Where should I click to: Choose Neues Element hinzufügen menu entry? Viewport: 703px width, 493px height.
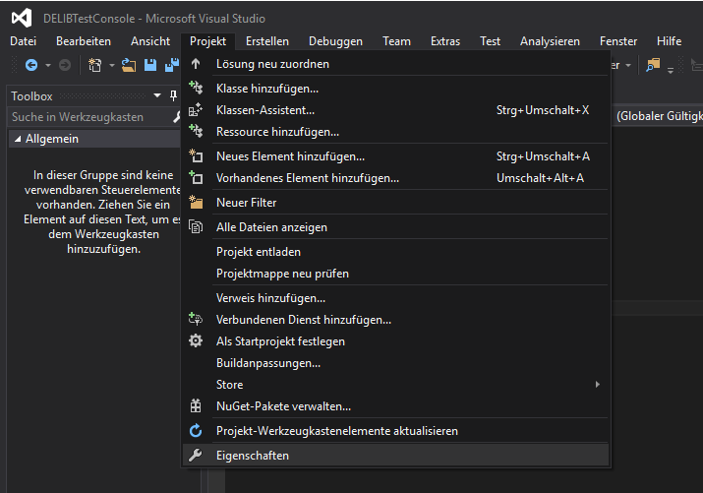pos(290,156)
